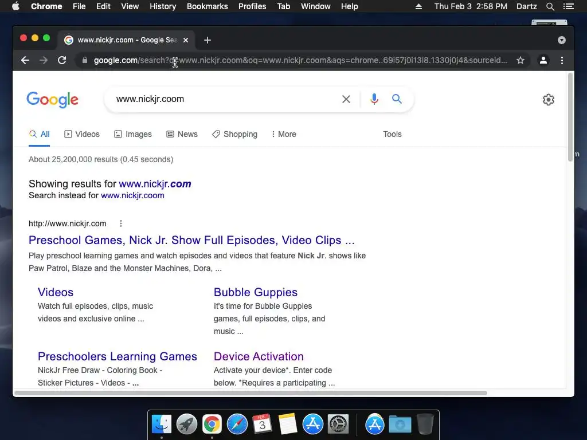The width and height of the screenshot is (587, 440).
Task: Click inside the Google search field
Action: (x=225, y=99)
